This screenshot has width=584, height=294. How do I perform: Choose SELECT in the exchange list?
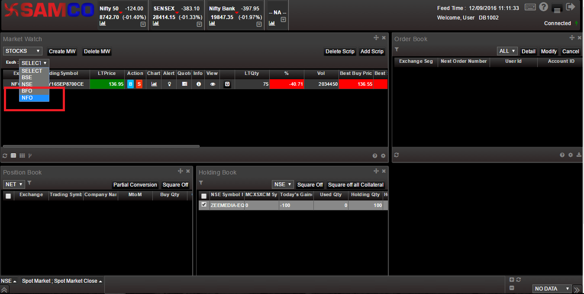tap(34, 71)
